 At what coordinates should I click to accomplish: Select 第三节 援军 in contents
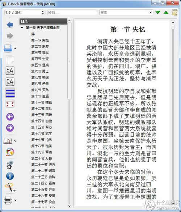point(40,53)
